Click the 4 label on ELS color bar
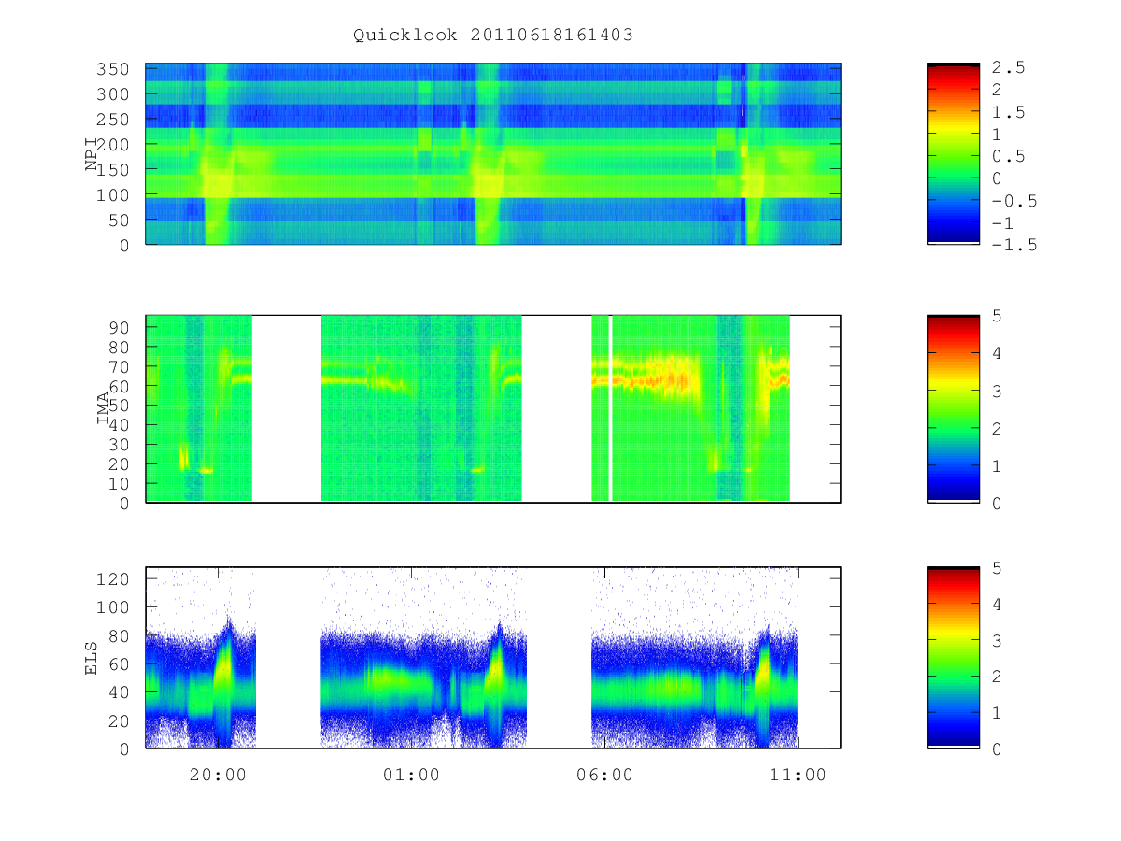 coord(997,604)
